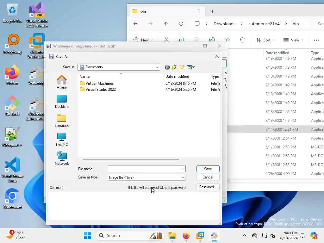Select the Virtual Machines folder
This screenshot has height=243, width=324.
coord(100,84)
